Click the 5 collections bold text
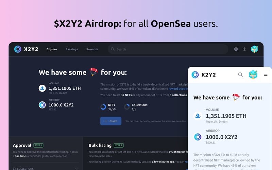This screenshot has width=272, height=170. [178, 95]
